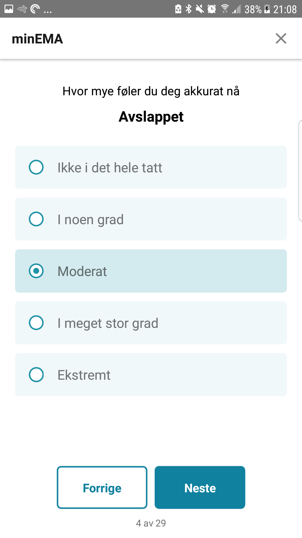The width and height of the screenshot is (302, 538).
Task: Pick the 'I meget stor grad' answer
Action: point(36,323)
